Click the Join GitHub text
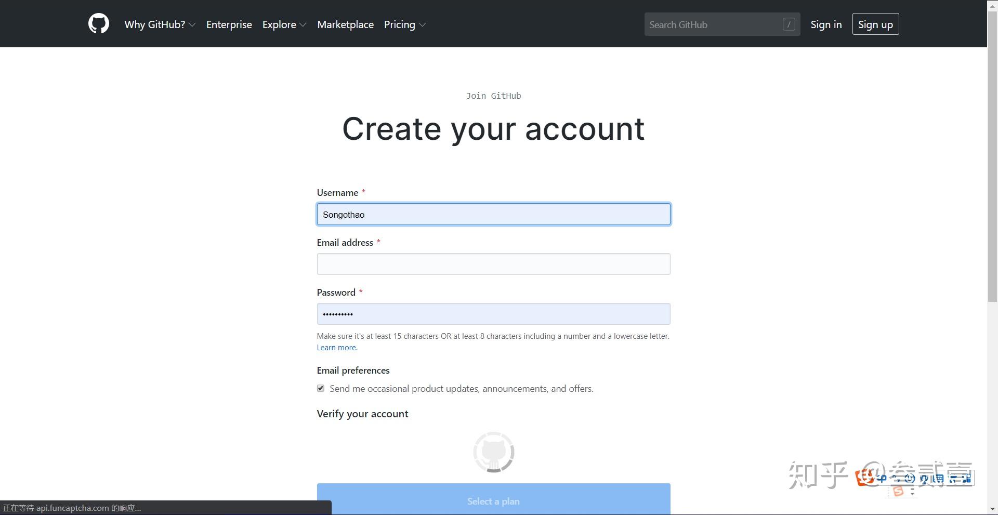998x515 pixels. [493, 96]
